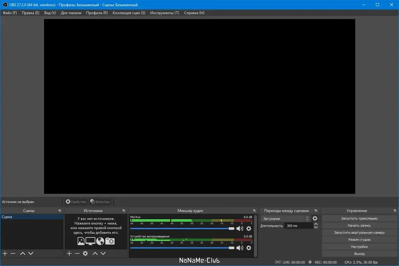This screenshot has width=399, height=266.
Task: Mute the playback device audio channel
Action: click(x=240, y=248)
